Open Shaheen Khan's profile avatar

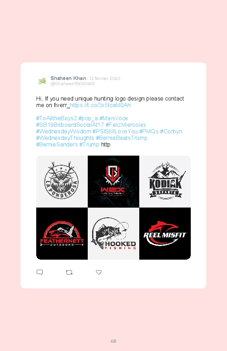click(42, 81)
